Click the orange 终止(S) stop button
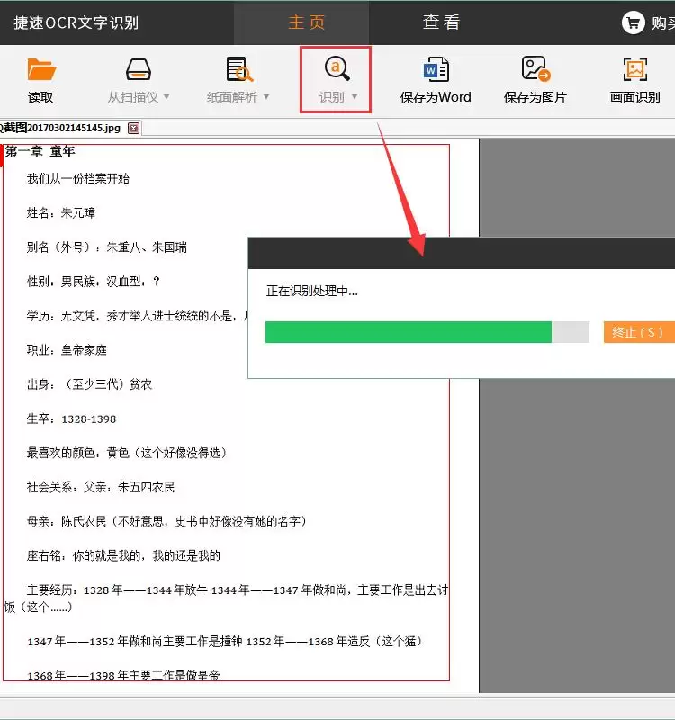The image size is (675, 720). point(639,332)
